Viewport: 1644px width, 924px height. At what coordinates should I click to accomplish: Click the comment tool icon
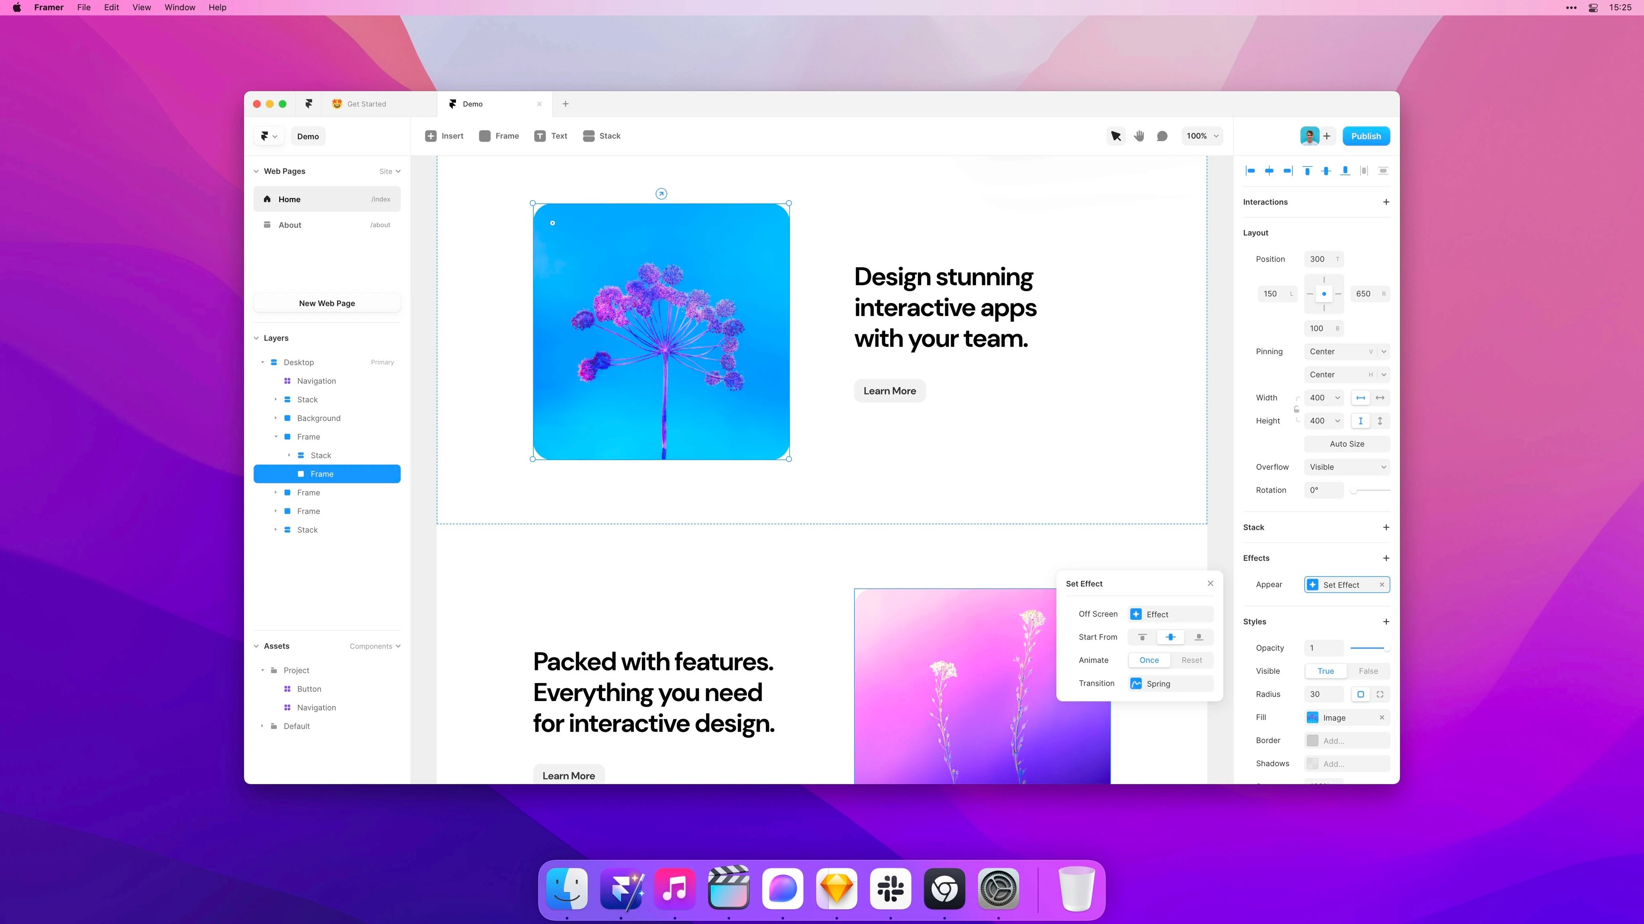click(x=1162, y=136)
